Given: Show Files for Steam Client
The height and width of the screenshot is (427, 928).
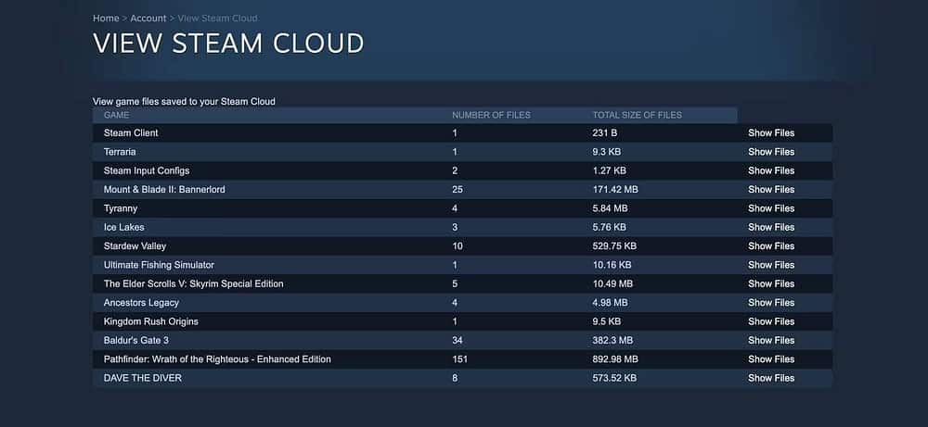Looking at the screenshot, I should click(771, 132).
